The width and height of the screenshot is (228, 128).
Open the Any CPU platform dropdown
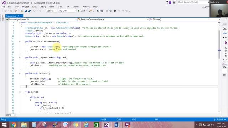(67, 11)
